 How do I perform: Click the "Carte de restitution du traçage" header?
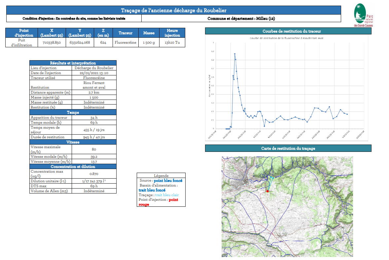coord(288,148)
